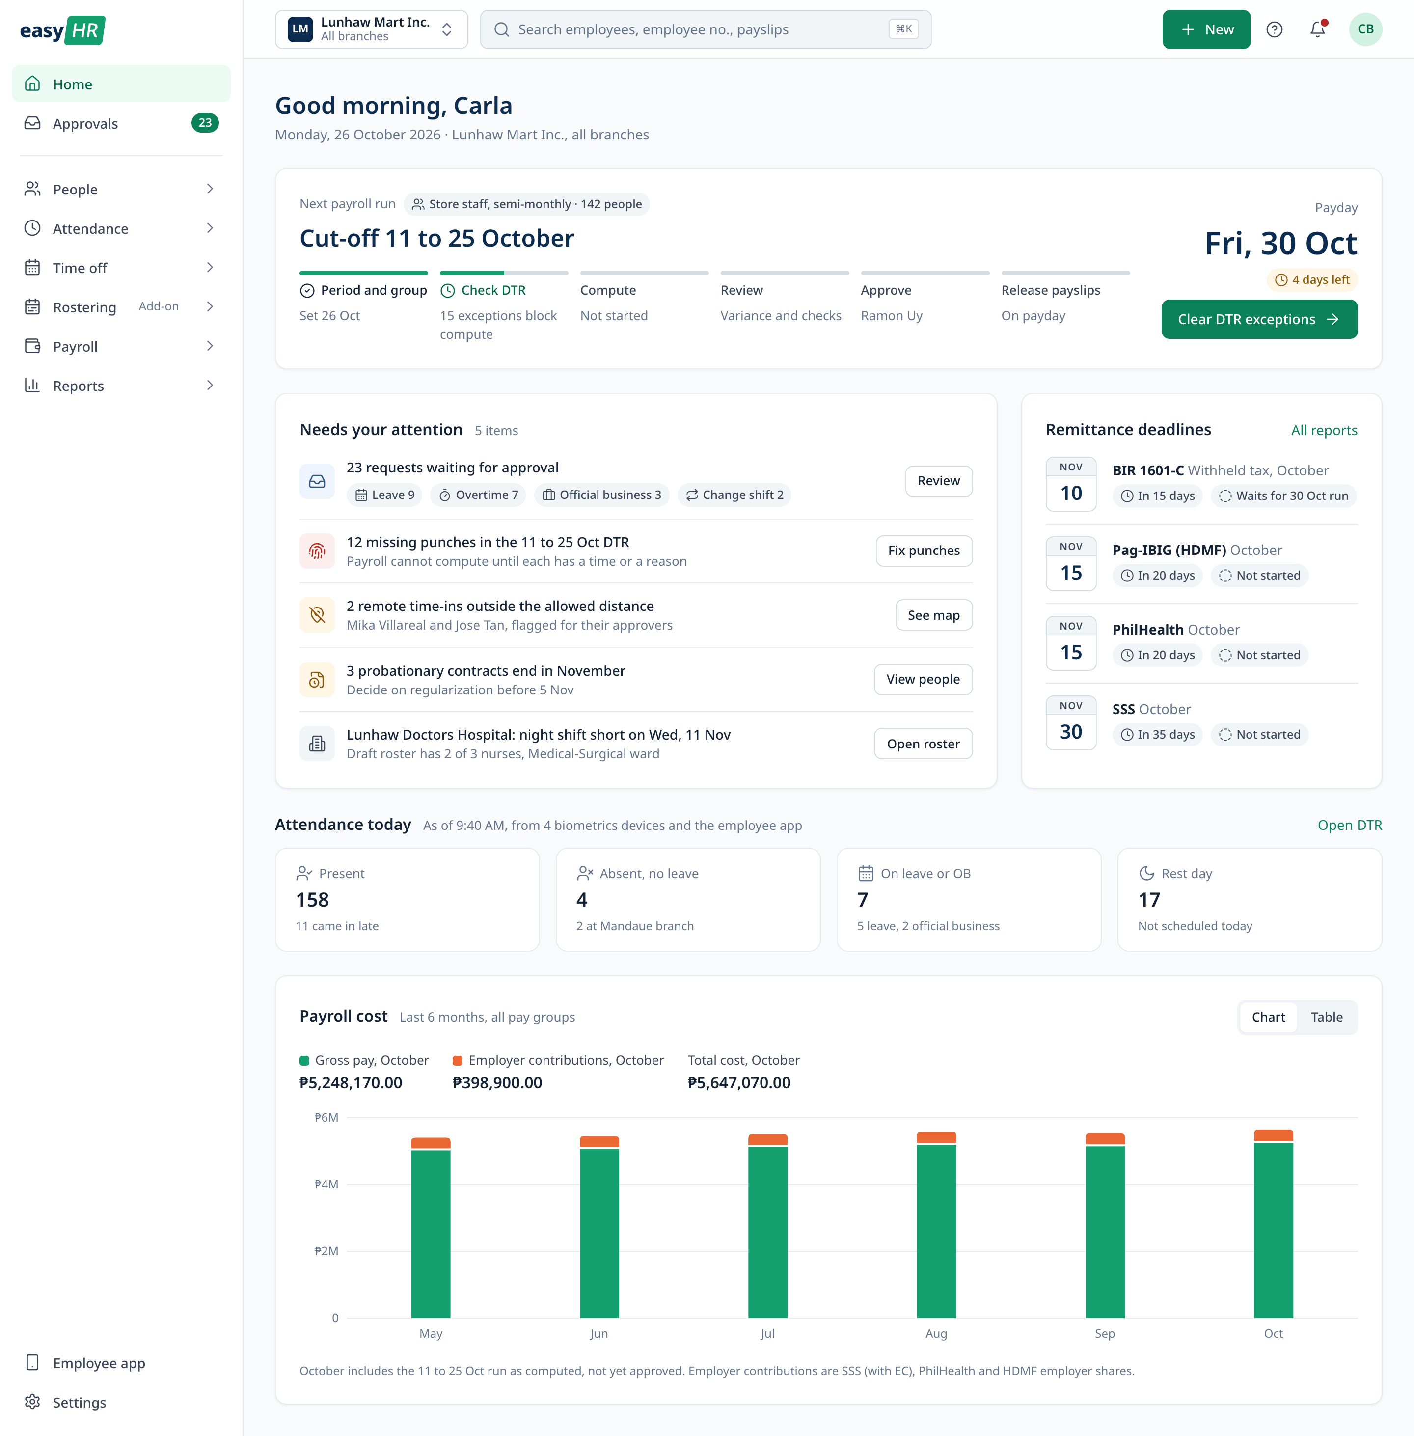Open the help question mark icon
The width and height of the screenshot is (1414, 1436).
1275,30
